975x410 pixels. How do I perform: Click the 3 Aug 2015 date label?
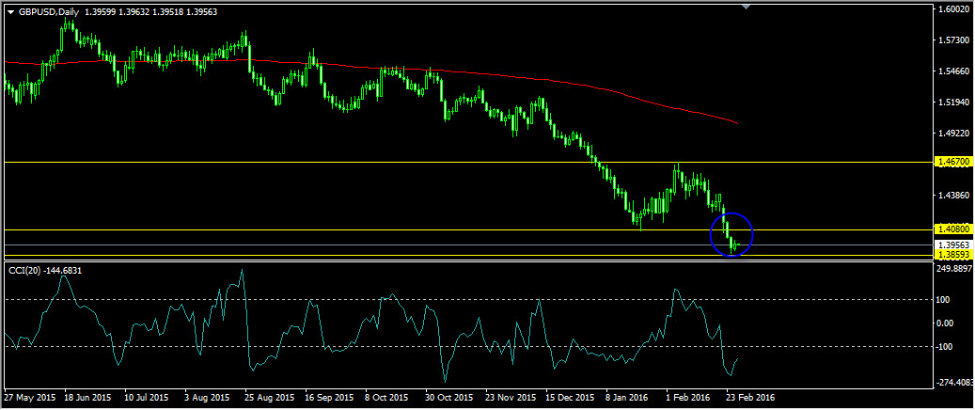coord(206,396)
